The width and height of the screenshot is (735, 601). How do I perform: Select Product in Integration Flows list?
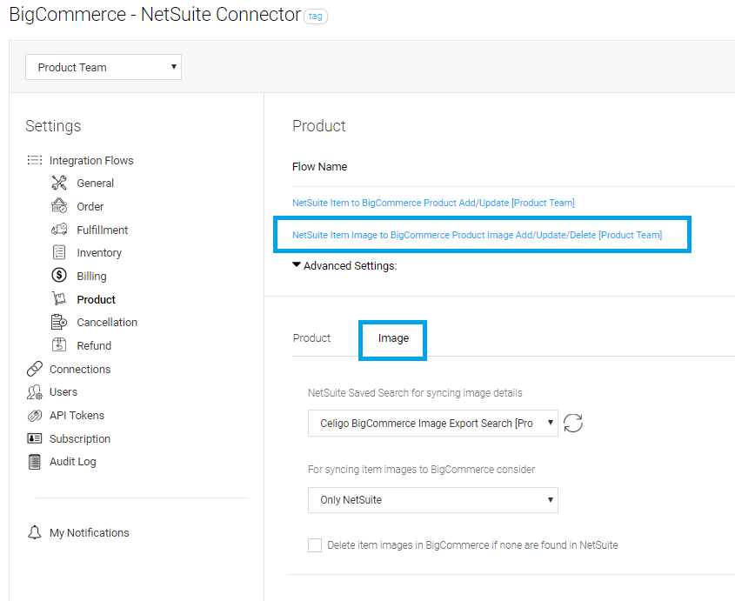[x=96, y=299]
